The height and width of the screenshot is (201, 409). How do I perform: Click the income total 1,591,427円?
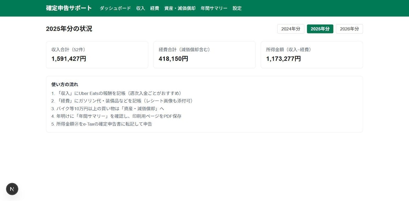pos(69,59)
